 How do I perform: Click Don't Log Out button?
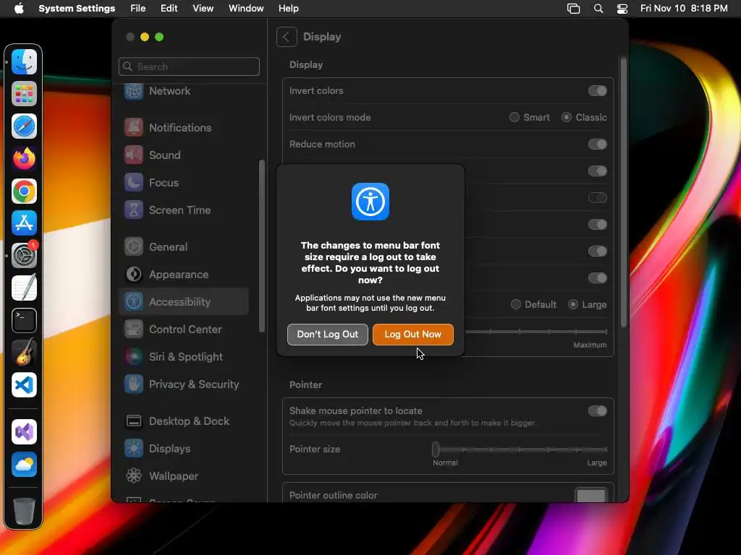tap(328, 334)
